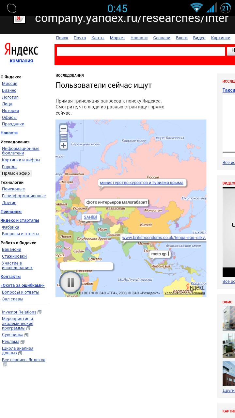Open Геоинформационные technologies link
The width and height of the screenshot is (235, 418).
(24, 196)
